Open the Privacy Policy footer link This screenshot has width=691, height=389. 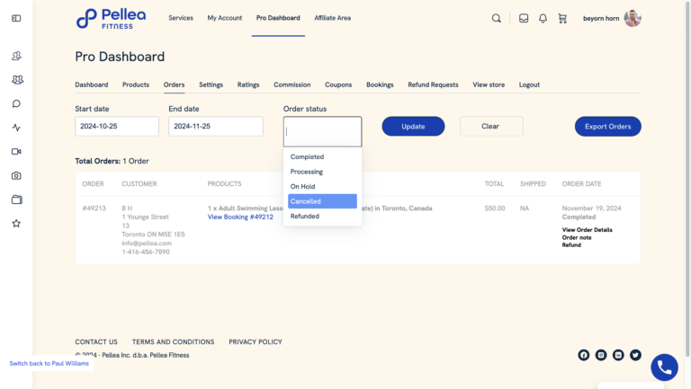pyautogui.click(x=256, y=342)
